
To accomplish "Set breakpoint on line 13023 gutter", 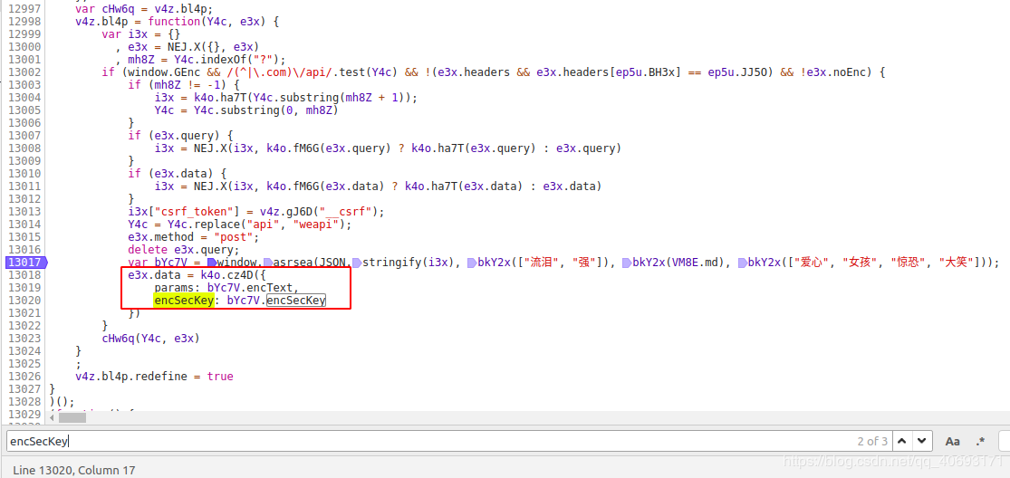I will [24, 339].
